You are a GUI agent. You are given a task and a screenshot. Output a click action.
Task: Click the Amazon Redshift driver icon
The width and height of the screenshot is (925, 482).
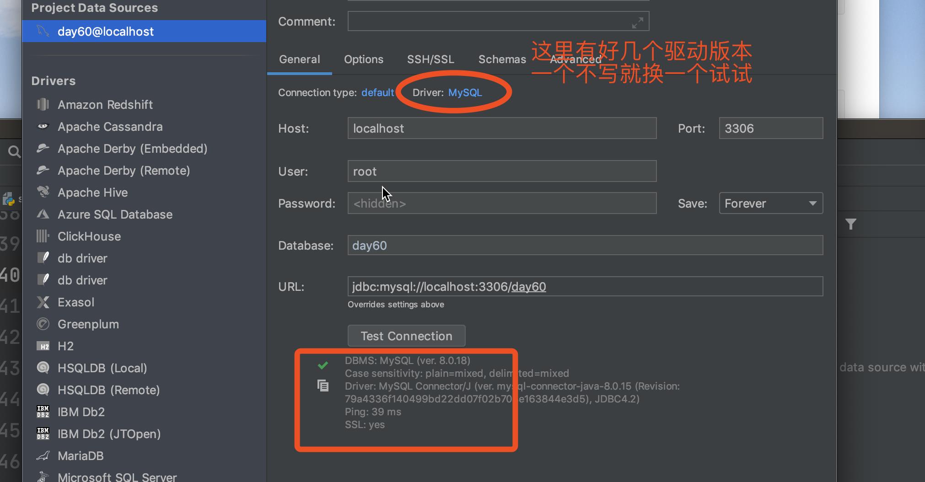click(43, 105)
